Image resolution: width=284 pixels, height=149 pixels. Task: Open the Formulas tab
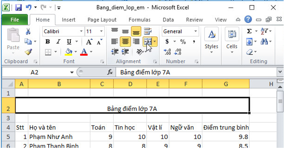139,20
